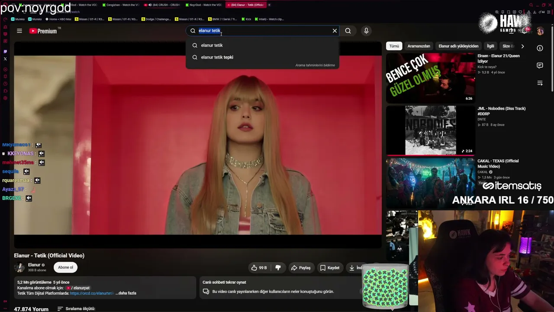
Task: Open the 'Home • HBO Max' bookmark
Action: tap(58, 19)
